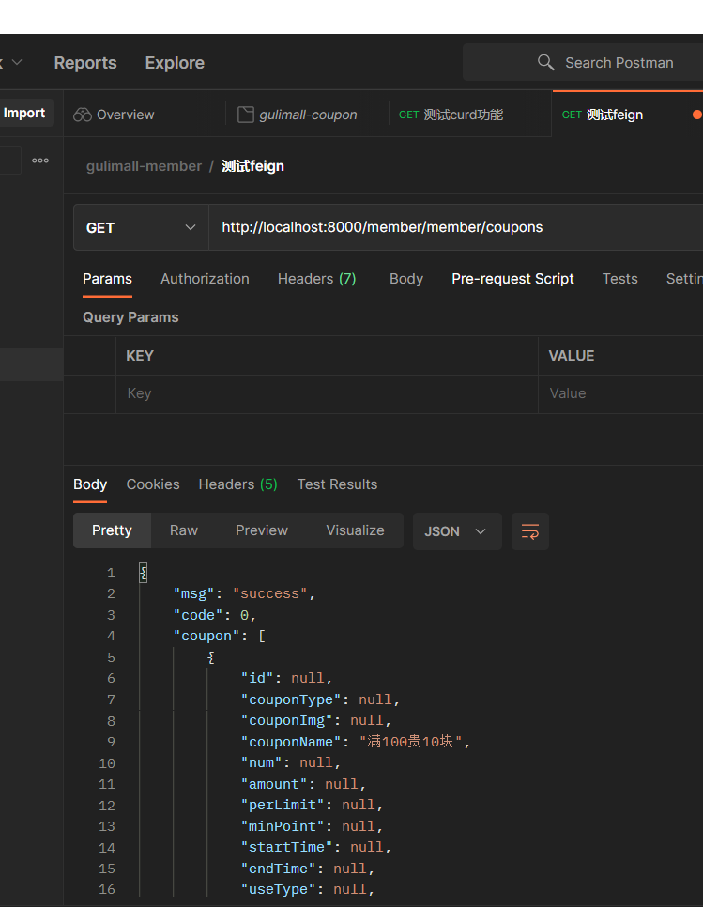The width and height of the screenshot is (703, 907).
Task: Toggle the response word wrap icon
Action: (530, 531)
